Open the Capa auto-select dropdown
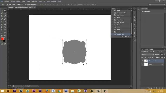Image resolution: width=166 pixels, height=93 pixels. tap(20, 5)
